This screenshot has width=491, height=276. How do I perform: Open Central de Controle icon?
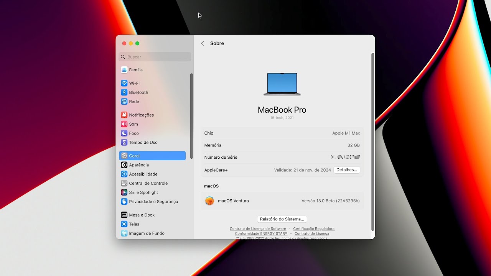124,183
